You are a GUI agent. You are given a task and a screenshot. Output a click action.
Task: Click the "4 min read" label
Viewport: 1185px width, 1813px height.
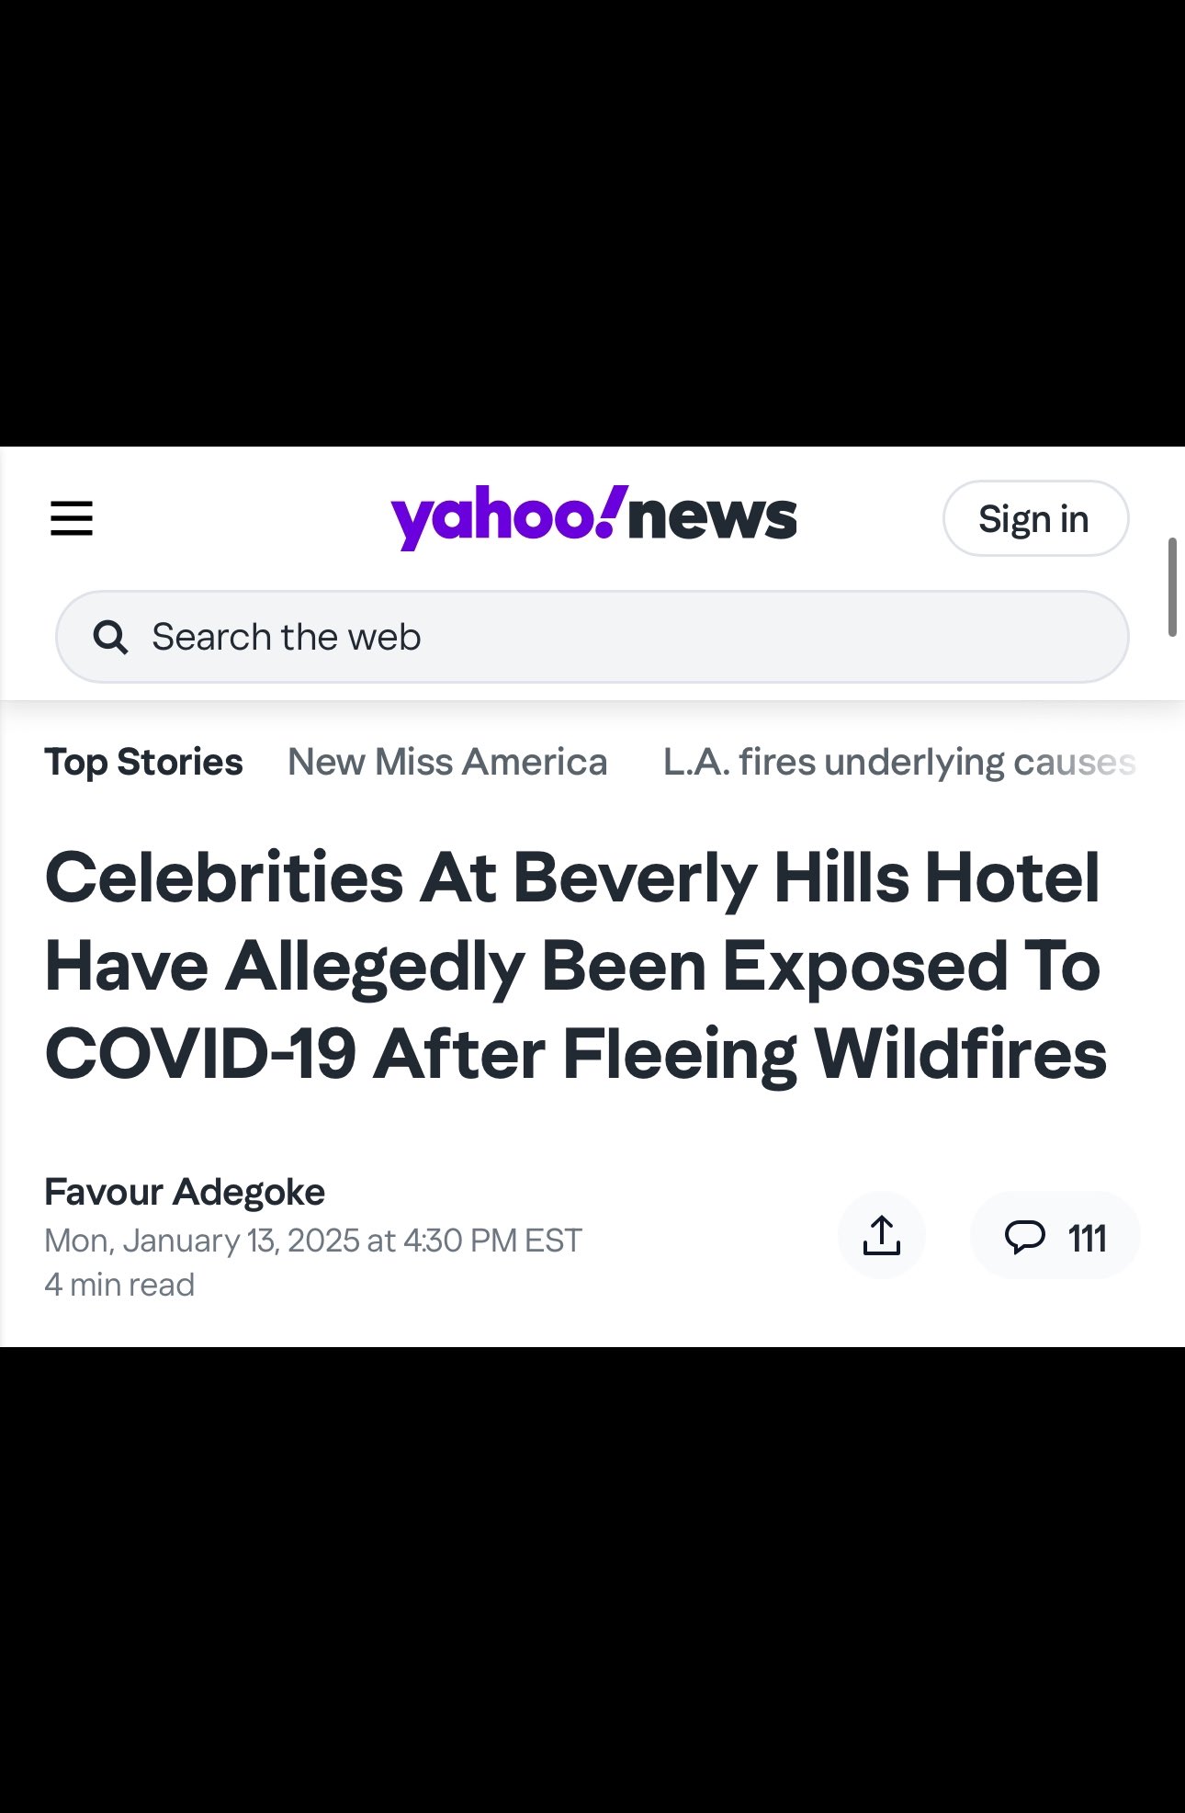pos(119,1285)
